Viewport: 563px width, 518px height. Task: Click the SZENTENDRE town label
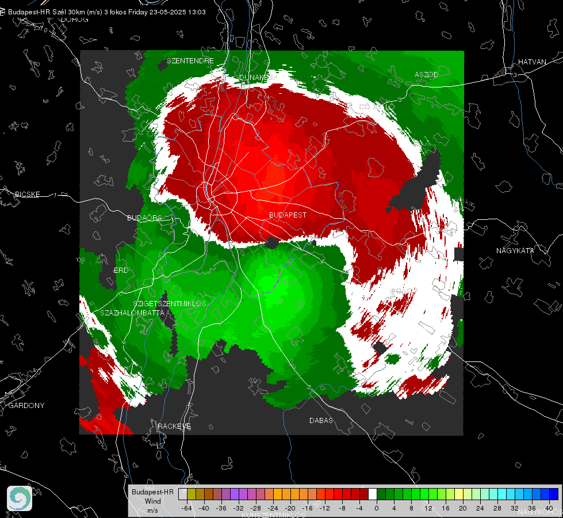coord(190,61)
